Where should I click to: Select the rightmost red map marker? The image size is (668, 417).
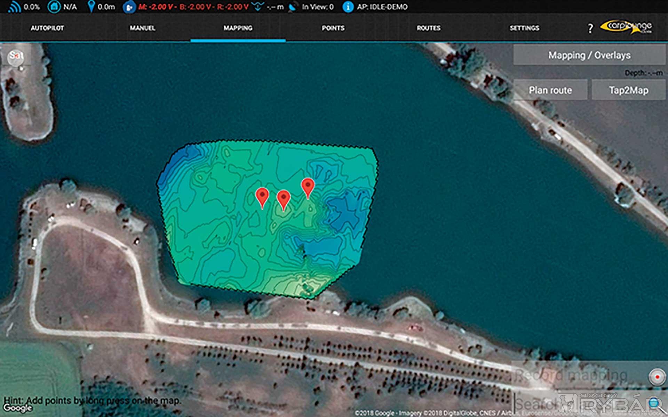coord(308,187)
